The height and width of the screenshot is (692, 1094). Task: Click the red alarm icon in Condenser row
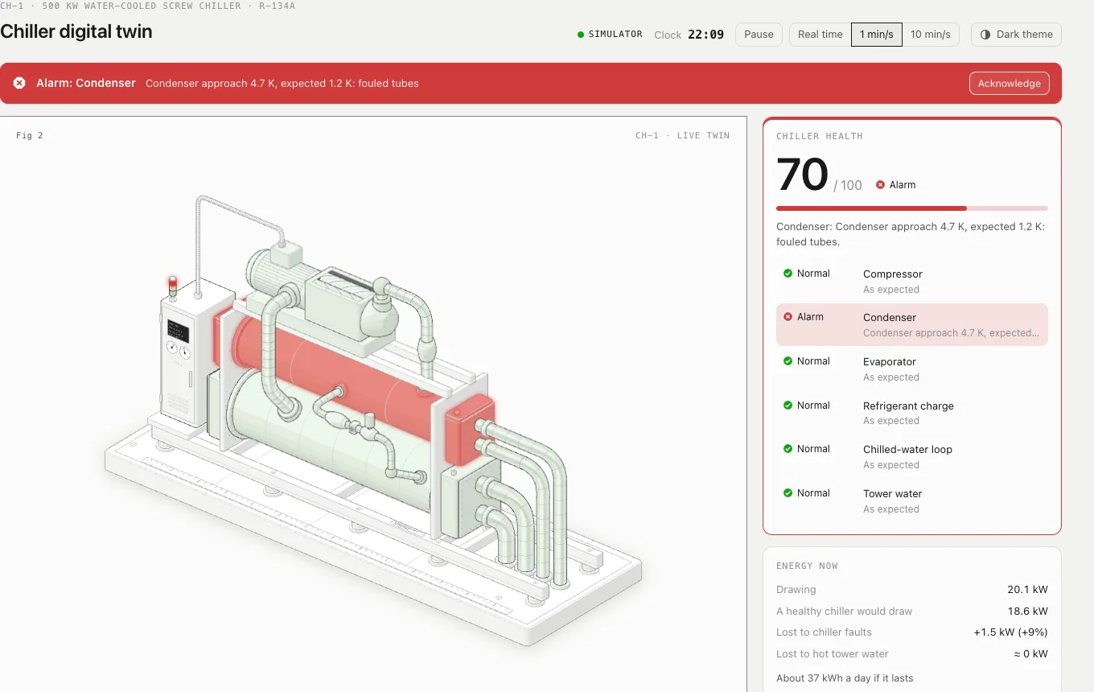(x=788, y=317)
